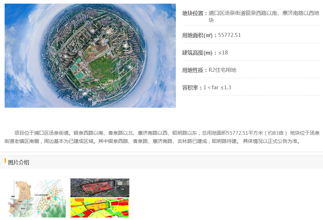This screenshot has width=323, height=220.
Task: Click the land area value 55772.51
Action: pyautogui.click(x=229, y=35)
